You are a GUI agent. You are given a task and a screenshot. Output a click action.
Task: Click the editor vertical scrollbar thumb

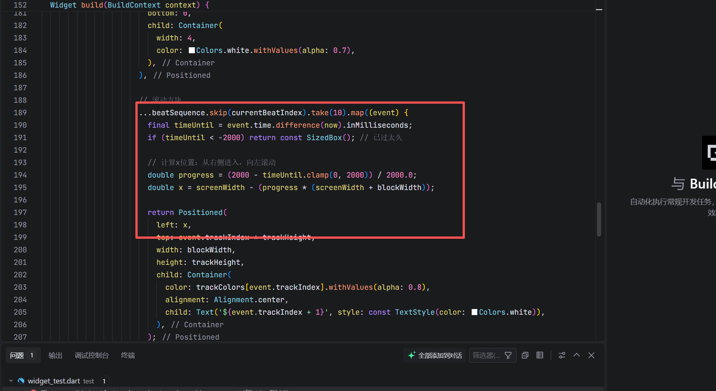coord(599,219)
